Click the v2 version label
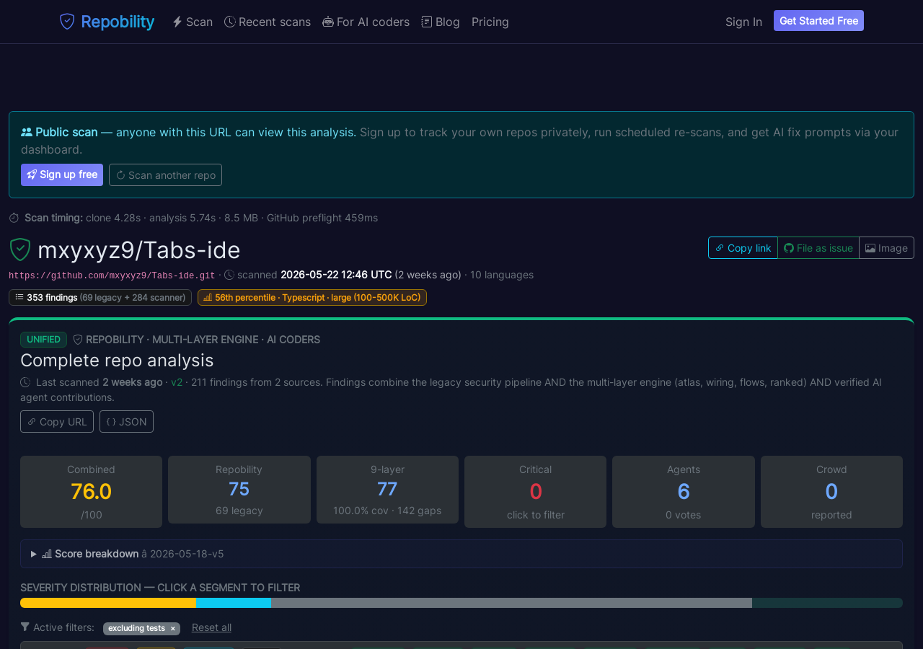923x649 pixels. click(x=177, y=382)
